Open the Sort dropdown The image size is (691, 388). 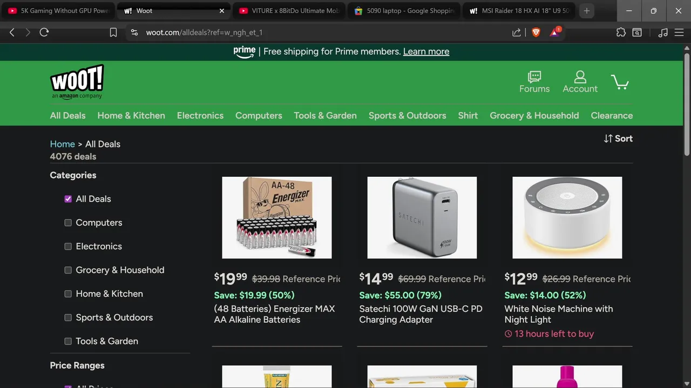pos(618,138)
